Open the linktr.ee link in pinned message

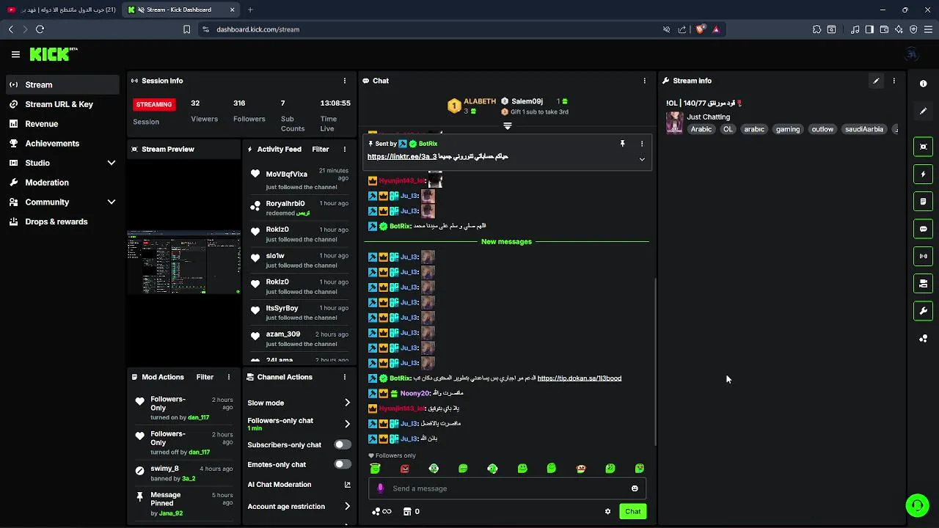pos(402,157)
